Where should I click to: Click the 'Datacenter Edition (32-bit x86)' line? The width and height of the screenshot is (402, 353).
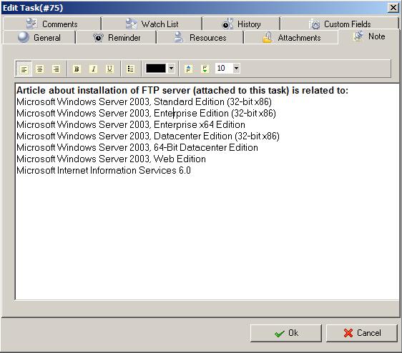(x=148, y=136)
